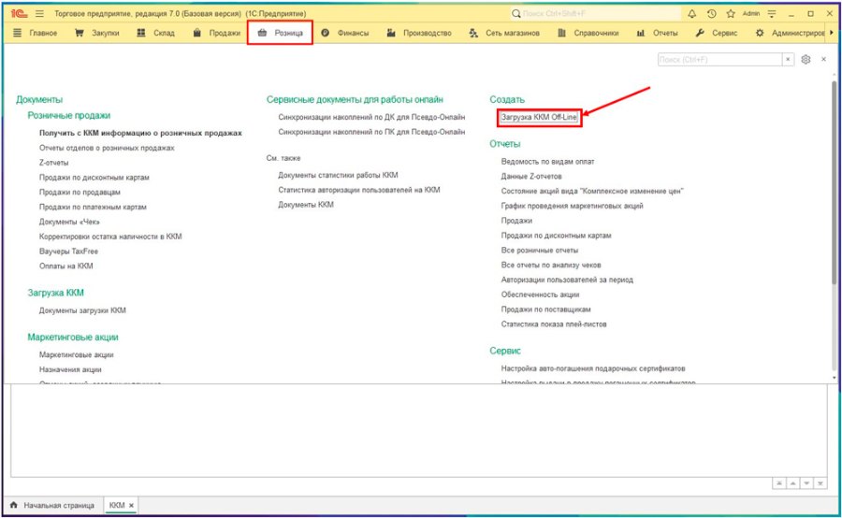842x518 pixels.
Task: Open Данные Z-отчетов report
Action: [x=531, y=176]
